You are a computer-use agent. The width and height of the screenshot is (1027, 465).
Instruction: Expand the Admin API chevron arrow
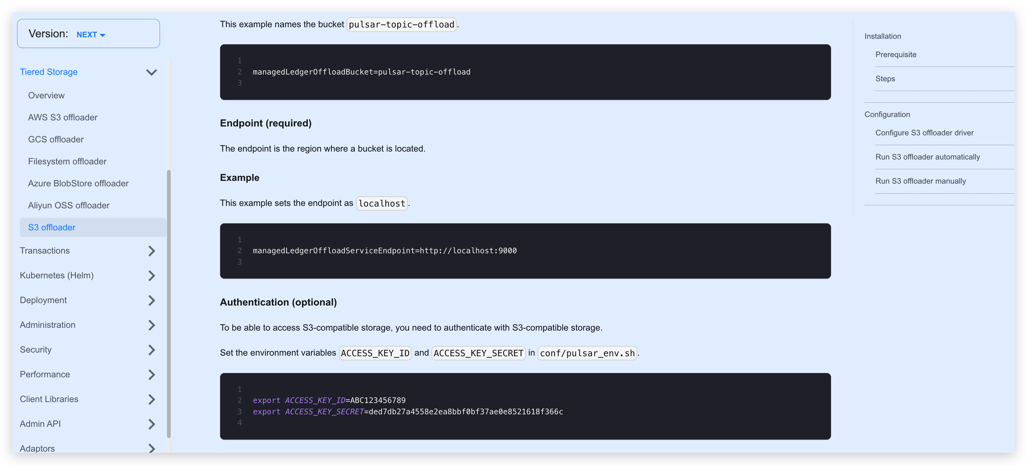[151, 424]
